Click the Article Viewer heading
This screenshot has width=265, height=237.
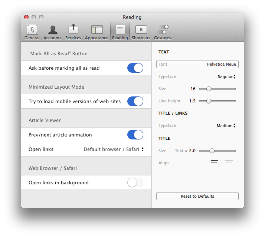(x=45, y=120)
